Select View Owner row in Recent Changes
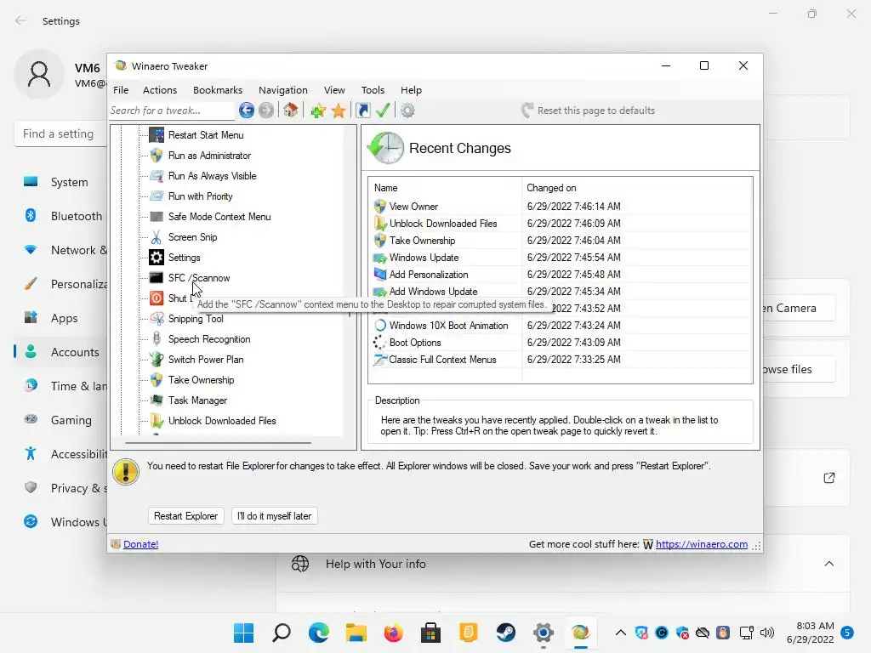This screenshot has width=871, height=653. click(x=560, y=207)
